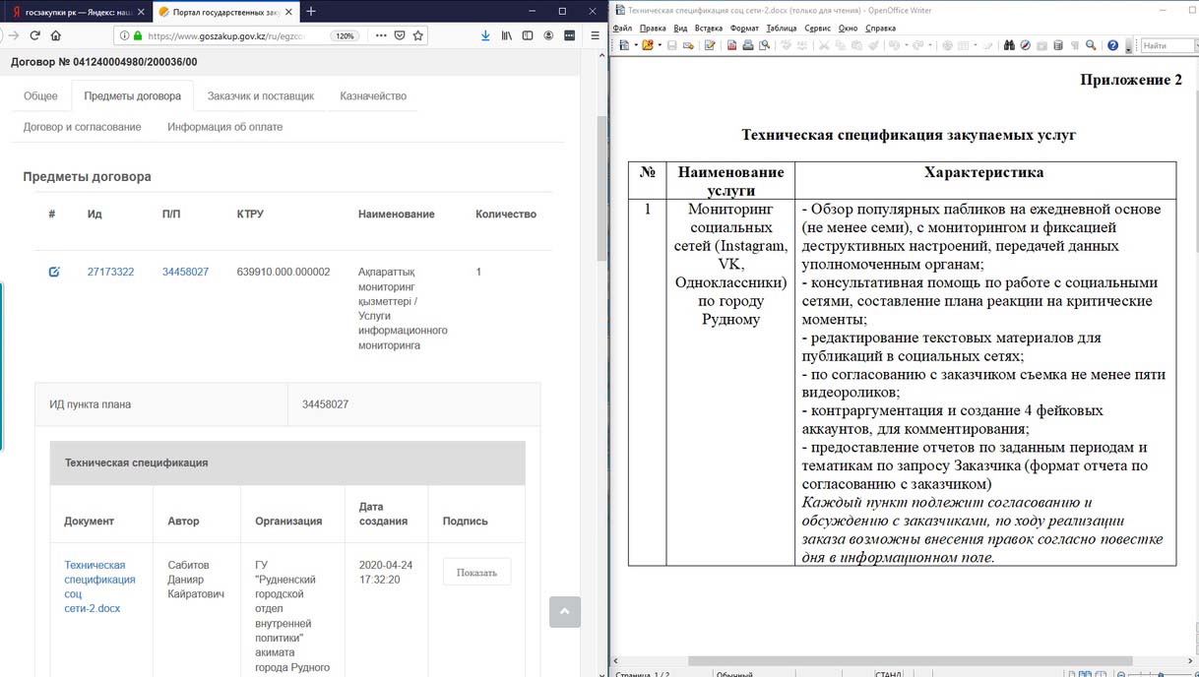This screenshot has width=1199, height=677.
Task: Save page to Pocket icon
Action: 400,35
